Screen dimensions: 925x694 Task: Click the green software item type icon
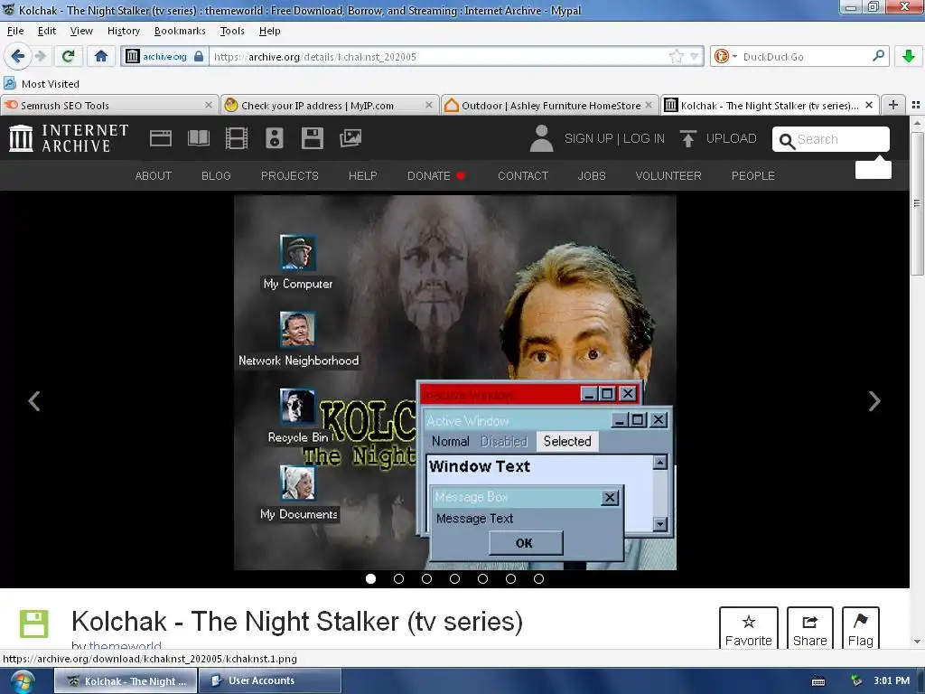33,624
